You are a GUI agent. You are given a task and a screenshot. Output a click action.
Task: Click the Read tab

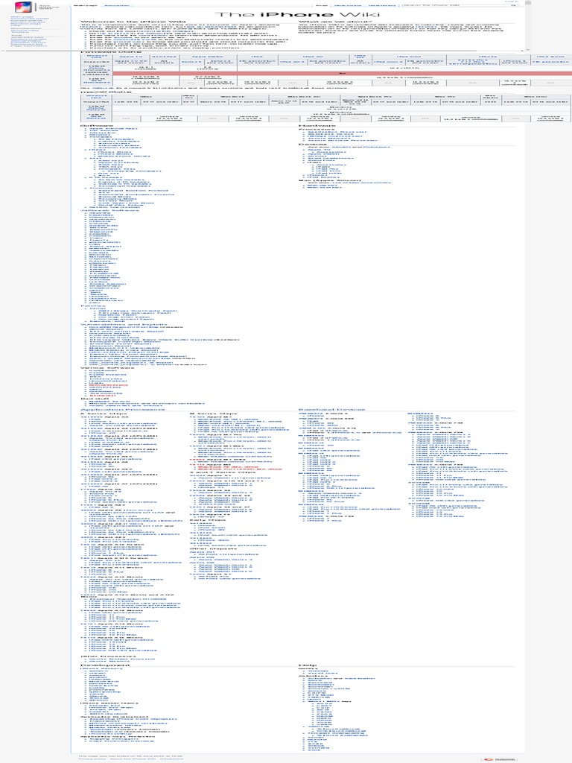(322, 5)
